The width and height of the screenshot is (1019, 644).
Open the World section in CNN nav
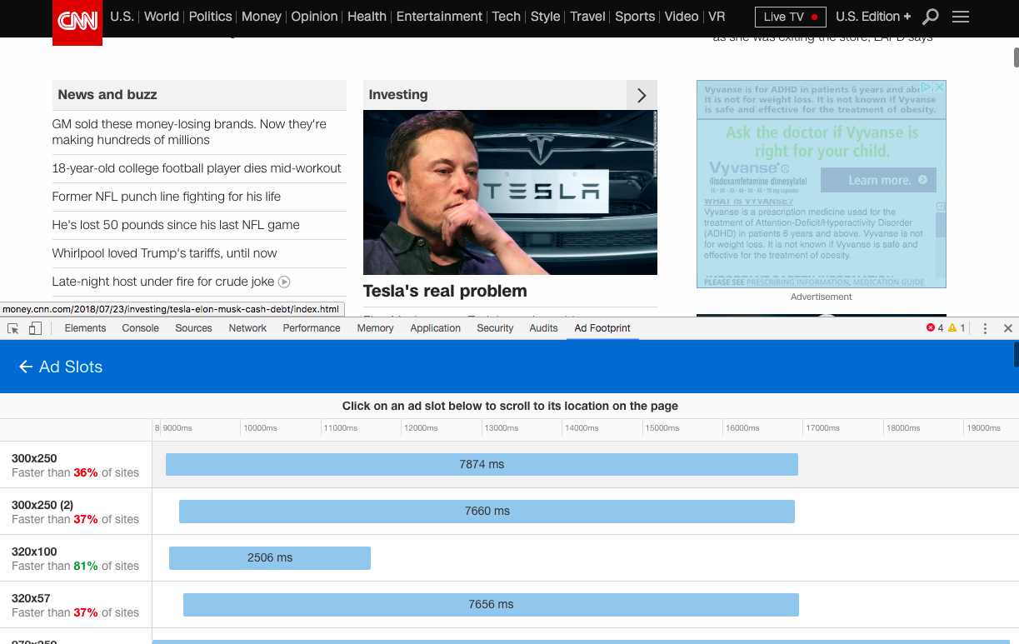pyautogui.click(x=162, y=17)
